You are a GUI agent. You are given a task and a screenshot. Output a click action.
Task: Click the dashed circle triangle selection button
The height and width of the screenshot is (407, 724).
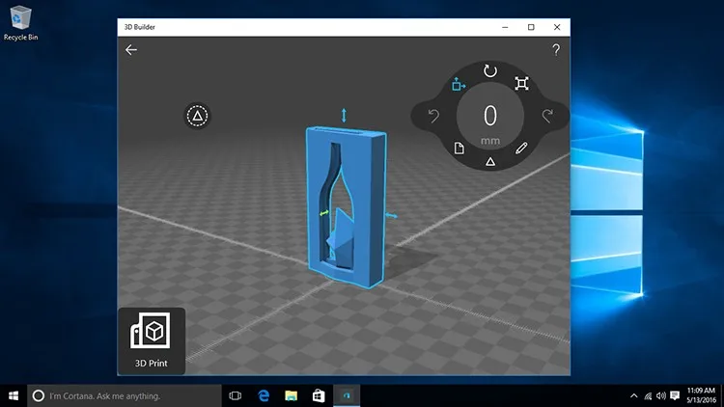point(197,116)
